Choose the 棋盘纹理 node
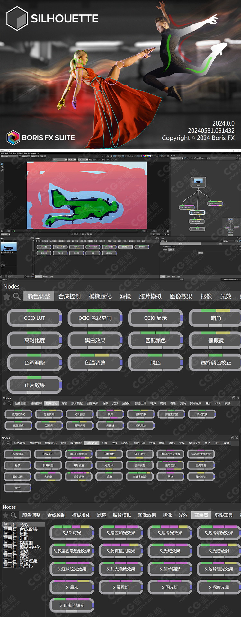This screenshot has width=241, height=617. (x=17, y=477)
